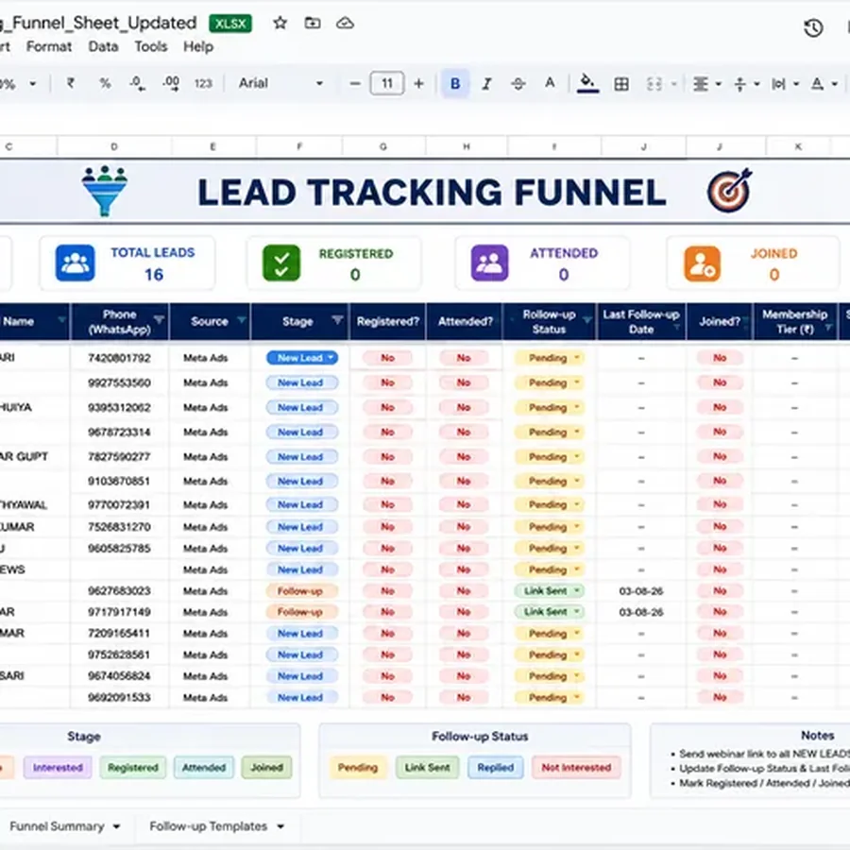Toggle bold formatting
This screenshot has height=850, width=850.
point(455,83)
